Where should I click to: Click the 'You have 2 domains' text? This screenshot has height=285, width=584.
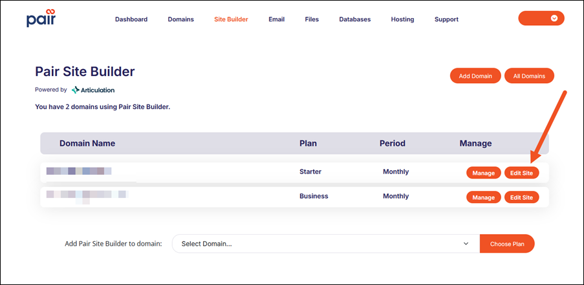point(102,107)
